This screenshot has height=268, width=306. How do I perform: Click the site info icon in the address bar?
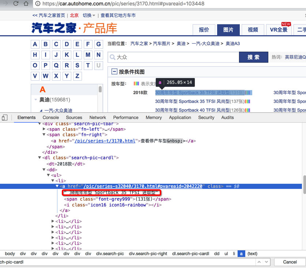tap(38, 4)
